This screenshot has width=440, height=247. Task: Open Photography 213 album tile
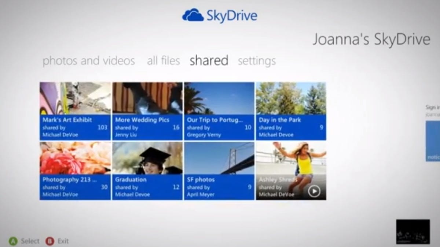[75, 171]
